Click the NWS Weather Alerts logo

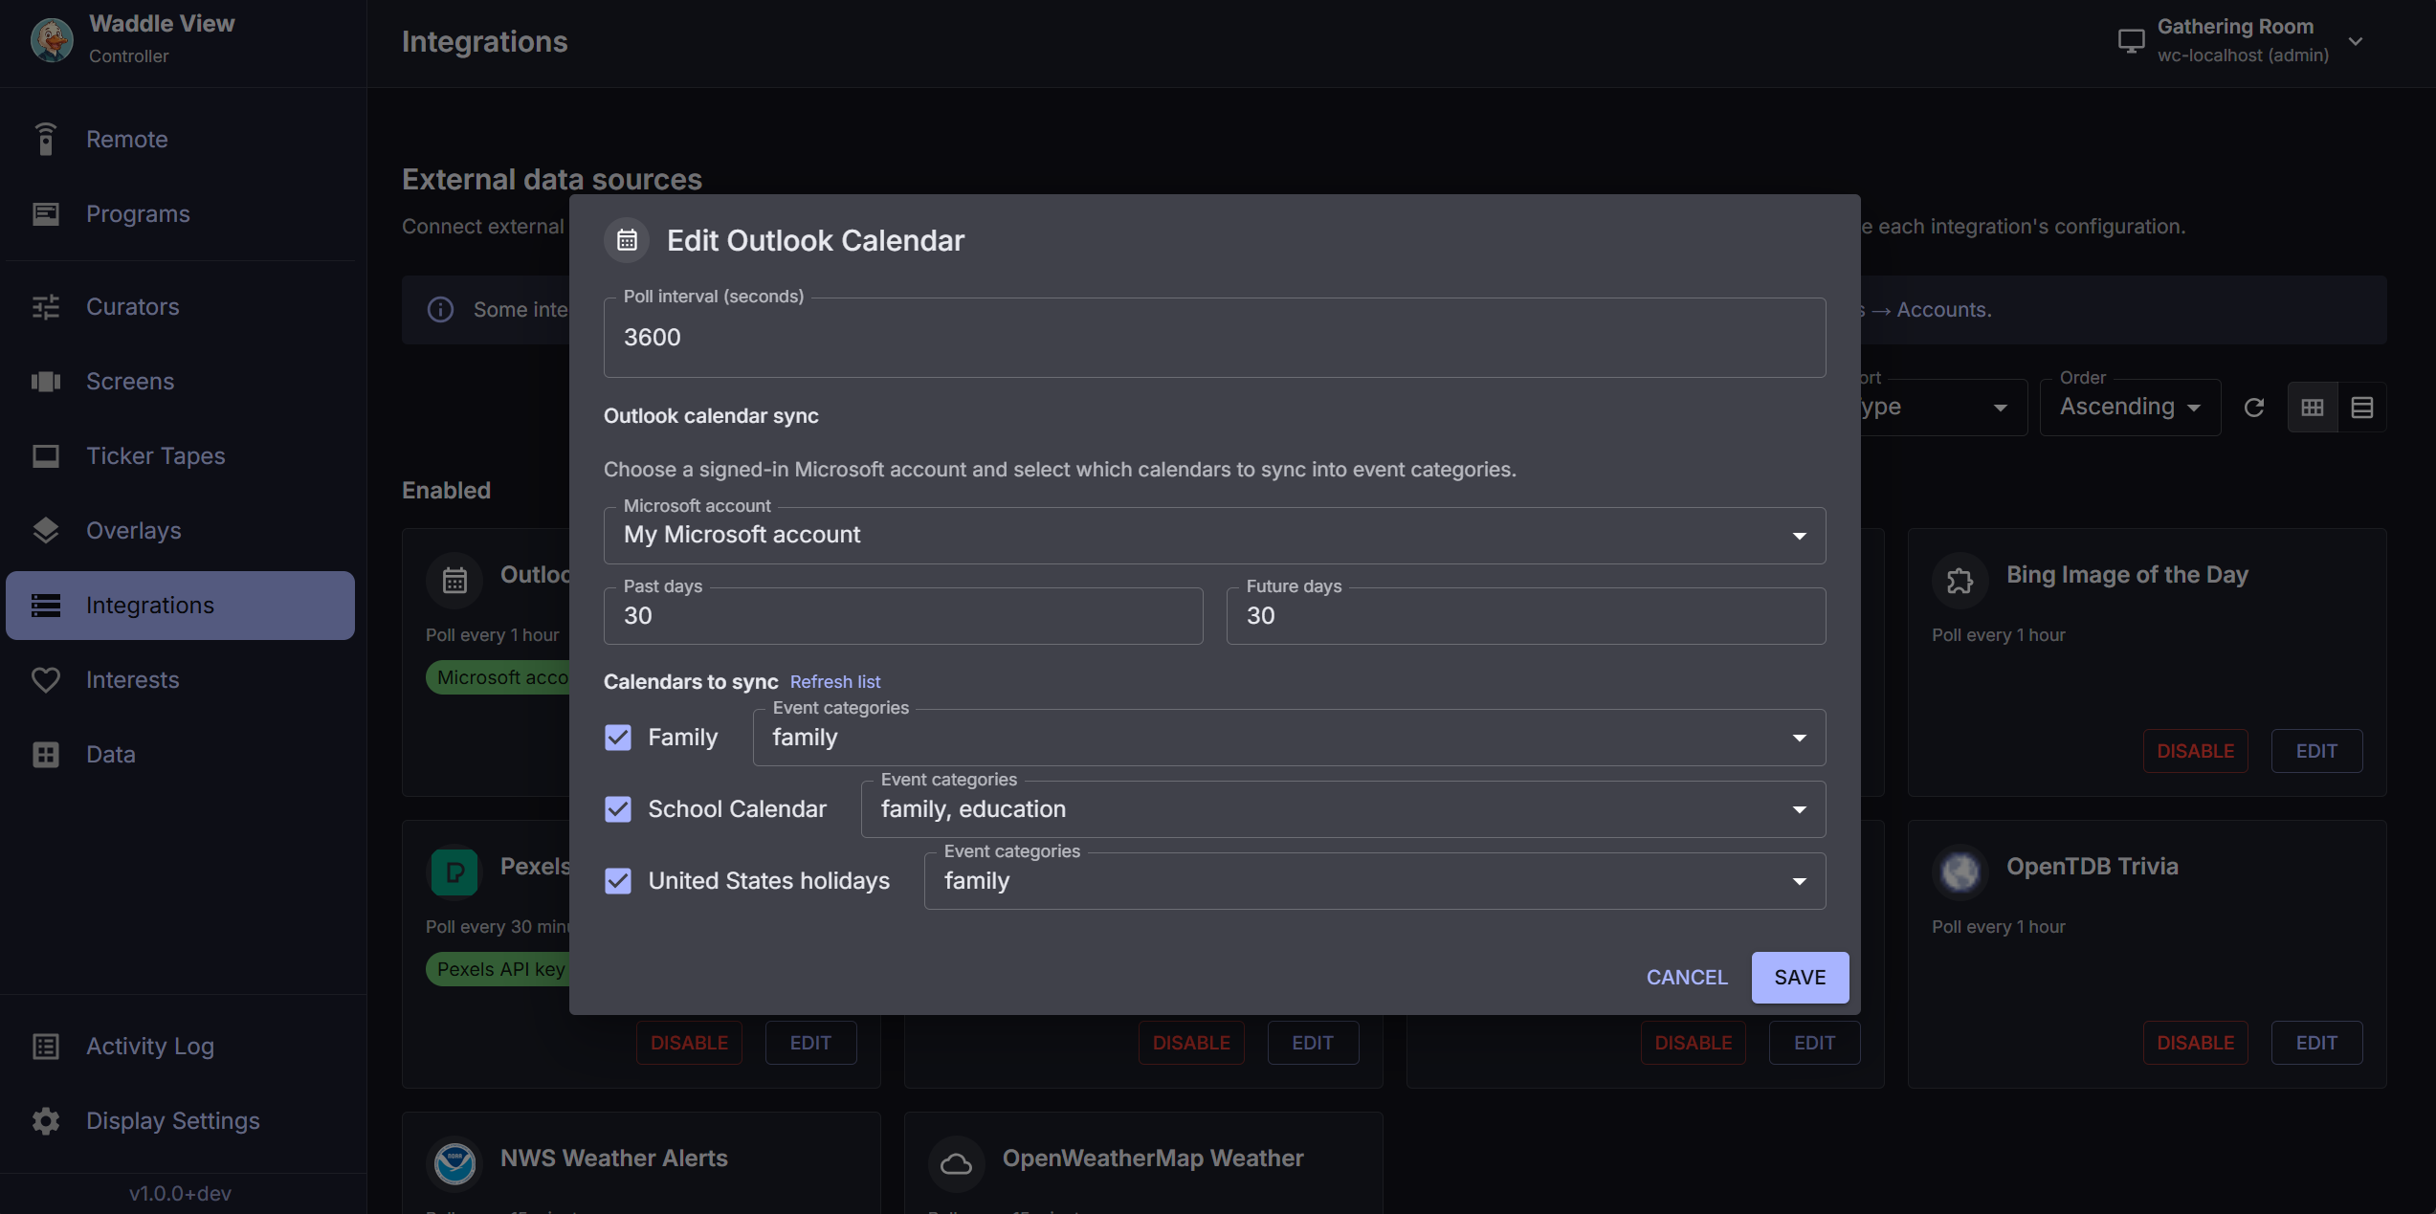454,1164
